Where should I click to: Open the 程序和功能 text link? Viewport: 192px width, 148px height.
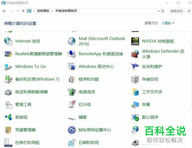coord(89,79)
